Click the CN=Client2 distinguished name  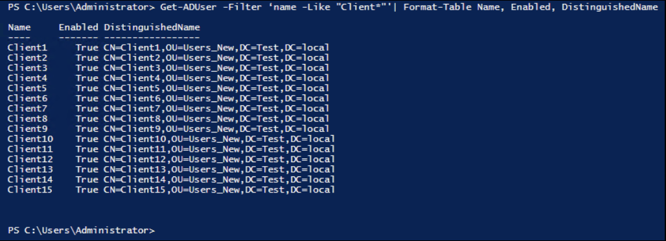(x=216, y=58)
